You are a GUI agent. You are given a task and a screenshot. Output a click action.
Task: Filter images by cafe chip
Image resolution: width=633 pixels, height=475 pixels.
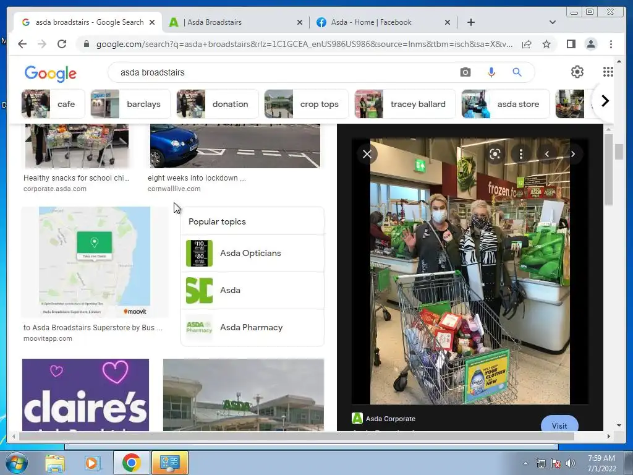point(53,104)
